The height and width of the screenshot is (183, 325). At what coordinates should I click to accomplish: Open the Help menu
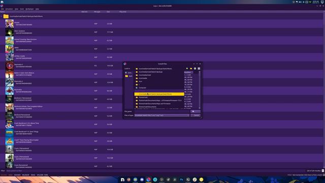tap(37, 9)
